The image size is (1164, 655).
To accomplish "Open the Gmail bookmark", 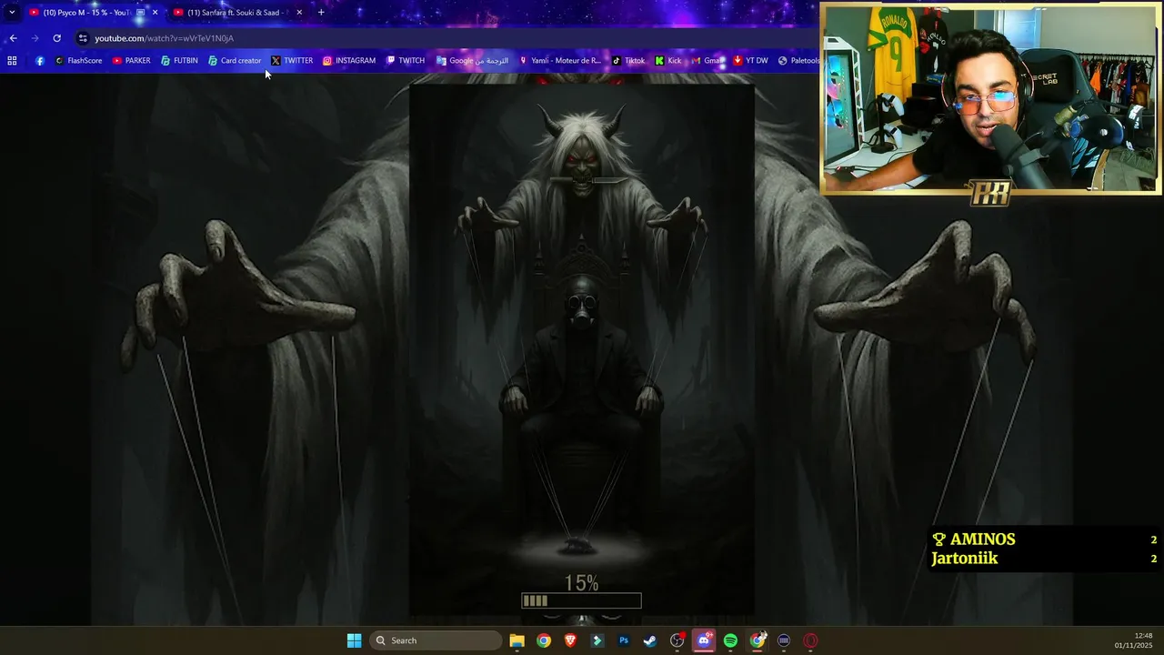I will (x=707, y=61).
